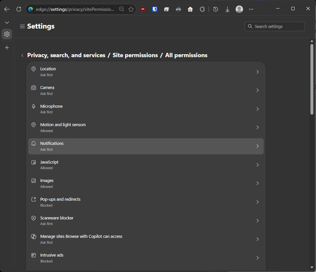Expand Notifications permission chevron
This screenshot has height=272, width=316.
coord(257,146)
